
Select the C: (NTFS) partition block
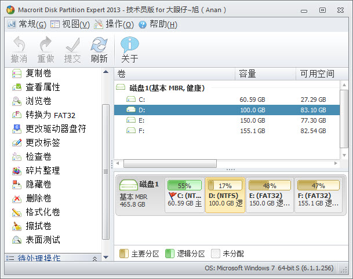[x=184, y=195]
